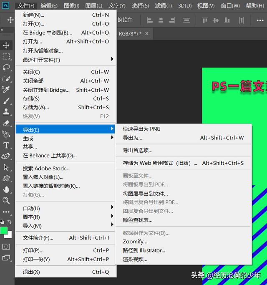Viewport: 267px width, 285px height.
Task: Select the Eraser tool
Action: coord(6,123)
